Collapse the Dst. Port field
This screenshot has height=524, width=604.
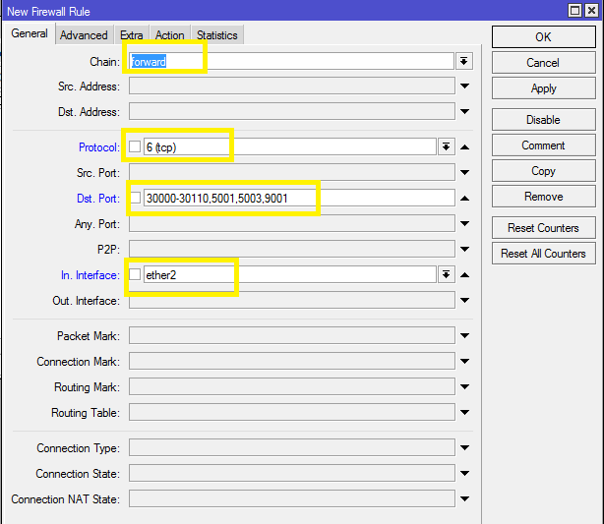(465, 199)
